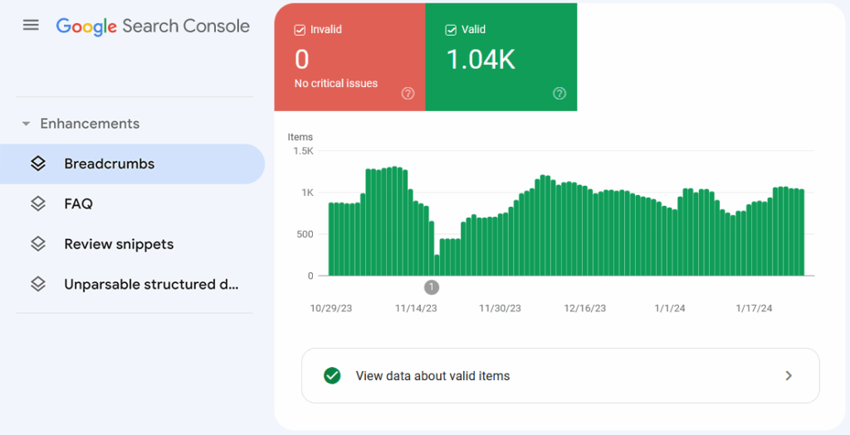This screenshot has width=850, height=435.
Task: Click the chevron arrow on valid items row
Action: click(x=789, y=375)
